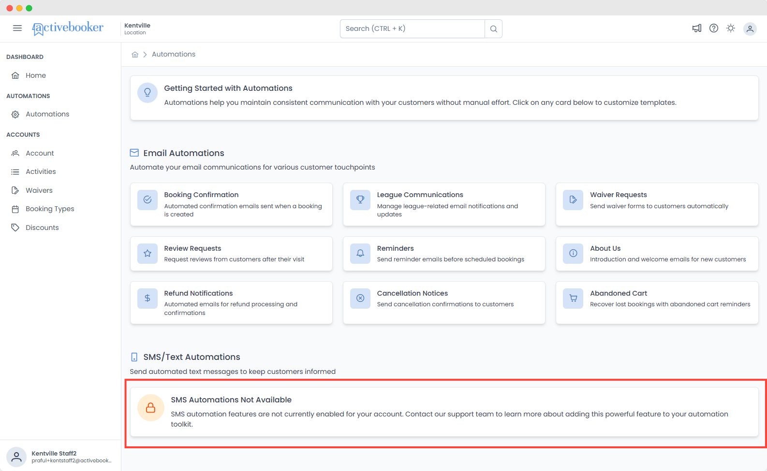Open the About Us card title
This screenshot has height=471, width=767.
coord(605,248)
